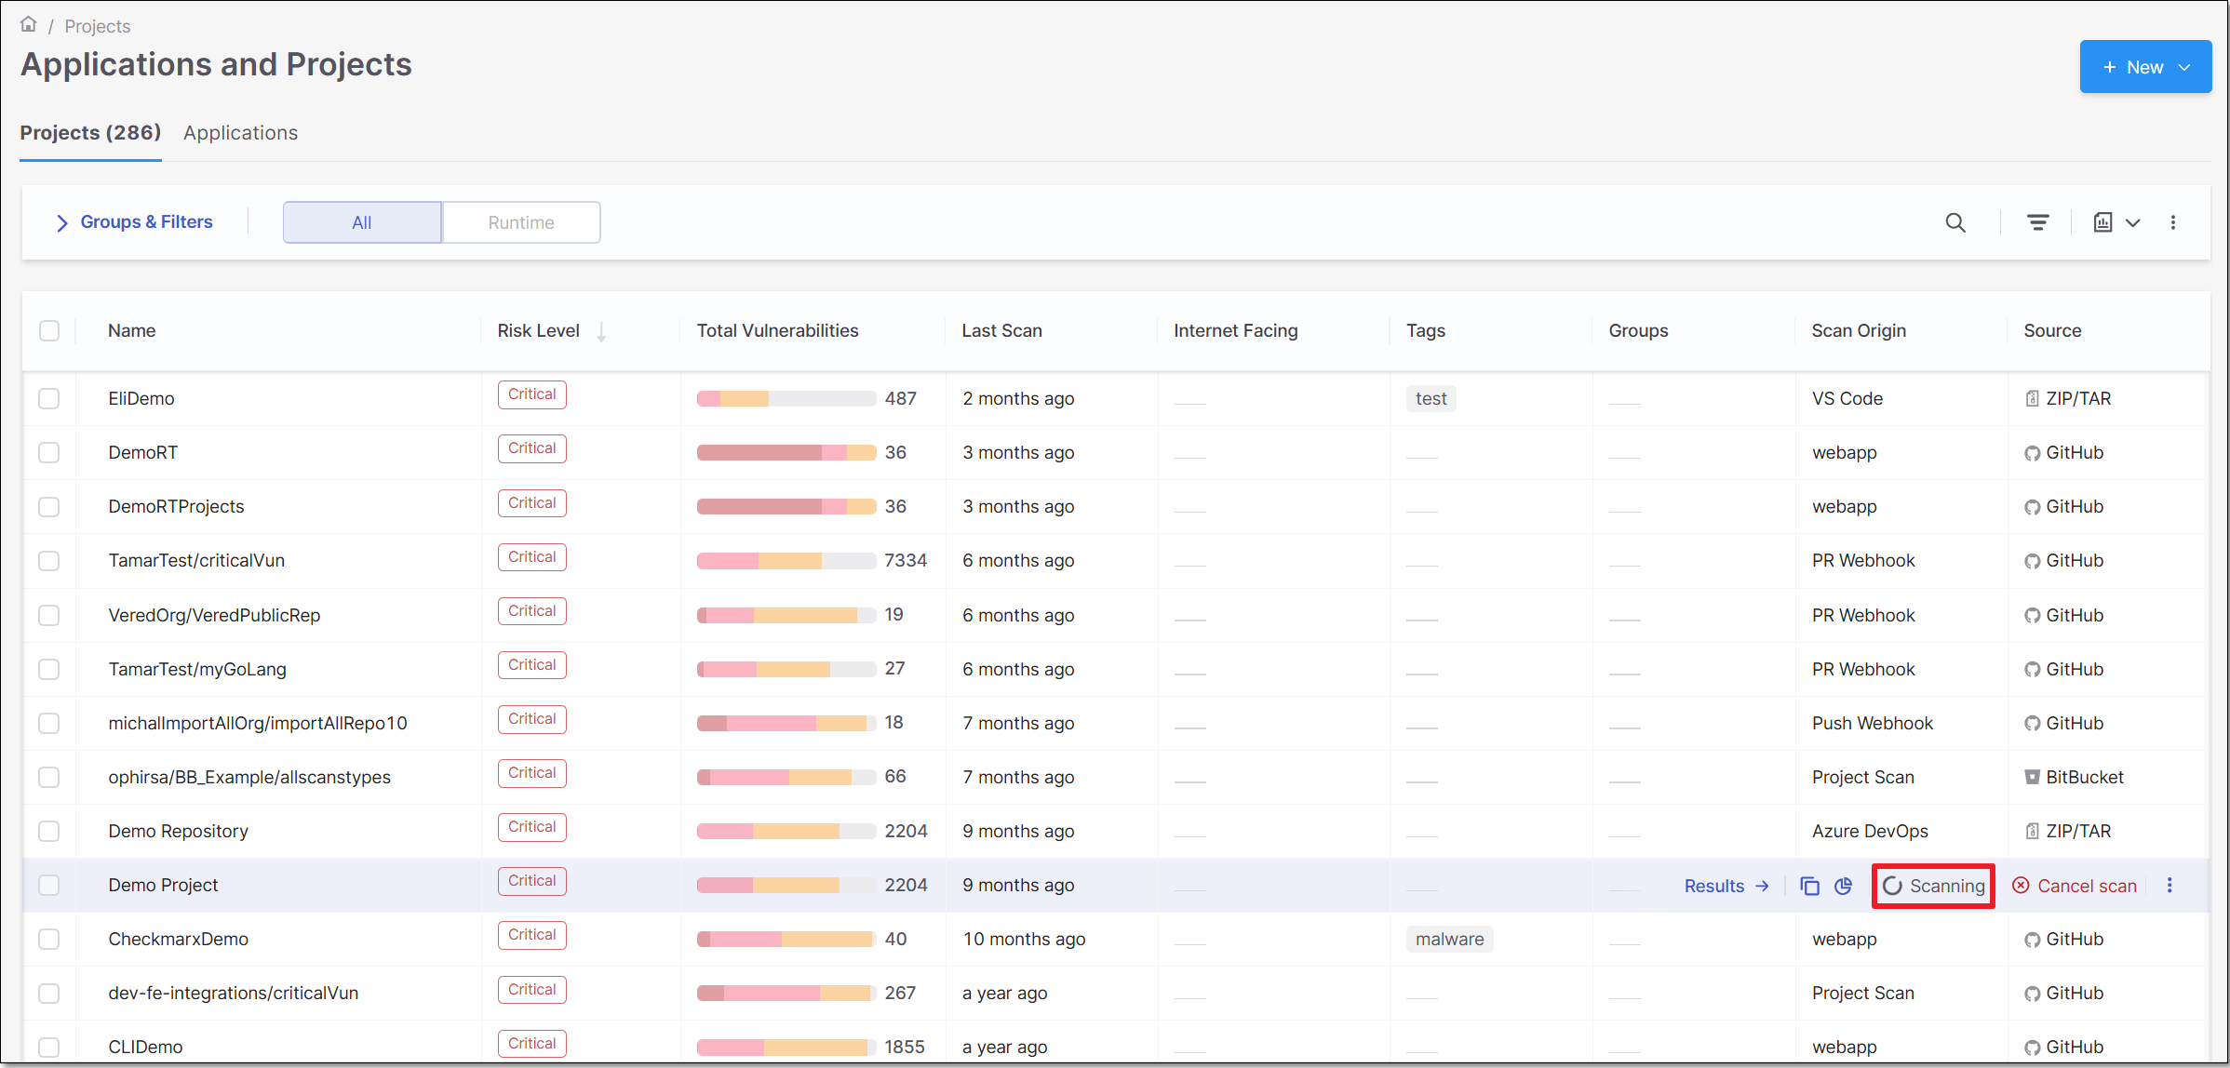Select the Runtime view toggle
Image resolution: width=2230 pixels, height=1068 pixels.
point(521,222)
